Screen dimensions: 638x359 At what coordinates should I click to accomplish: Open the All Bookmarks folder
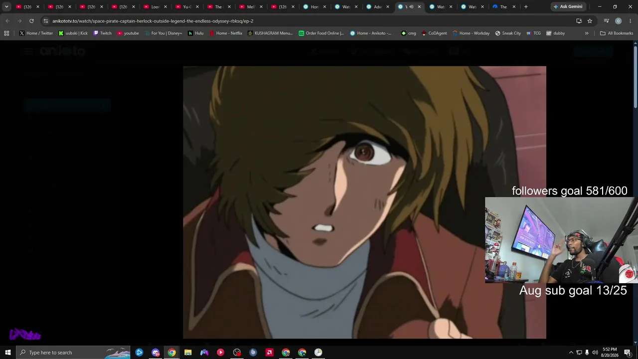pyautogui.click(x=617, y=33)
